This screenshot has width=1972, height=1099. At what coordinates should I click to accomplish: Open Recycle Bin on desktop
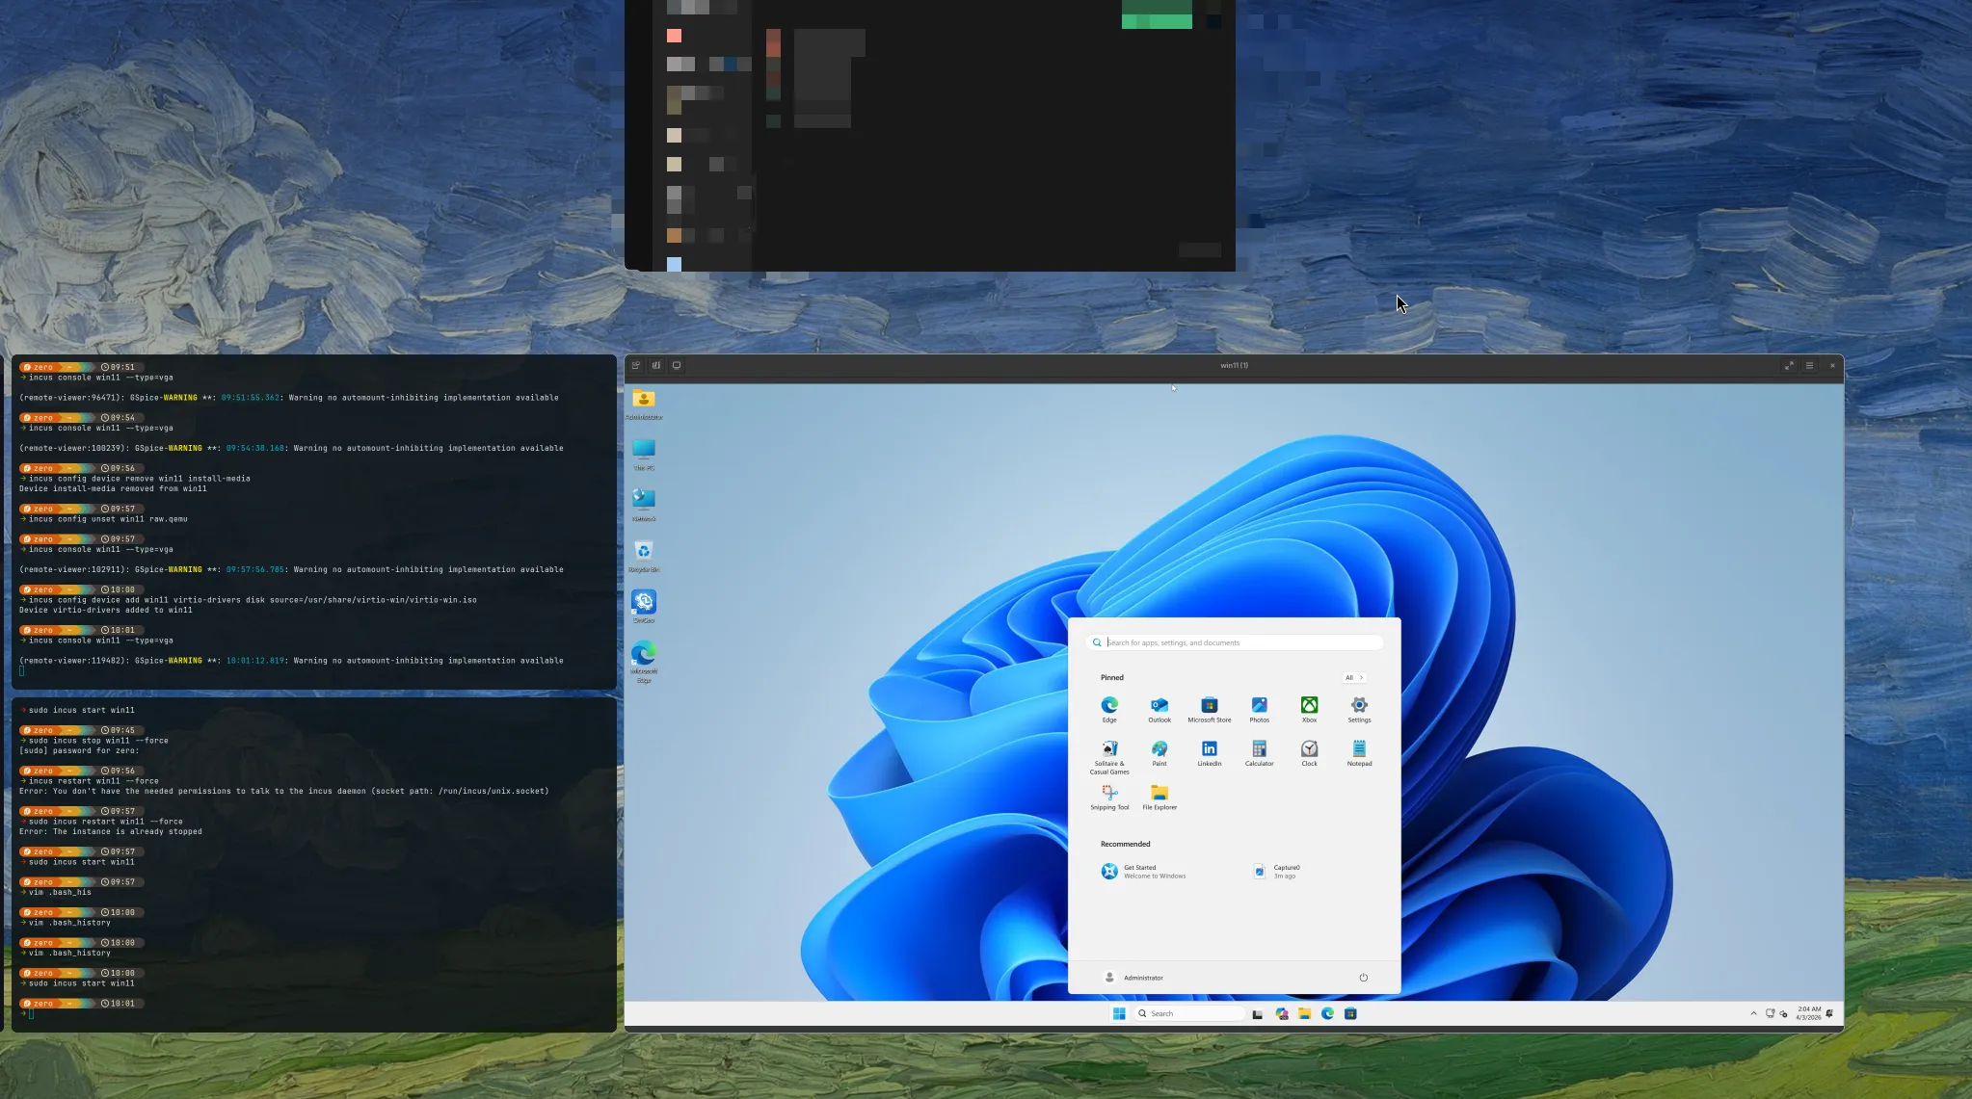pyautogui.click(x=644, y=552)
